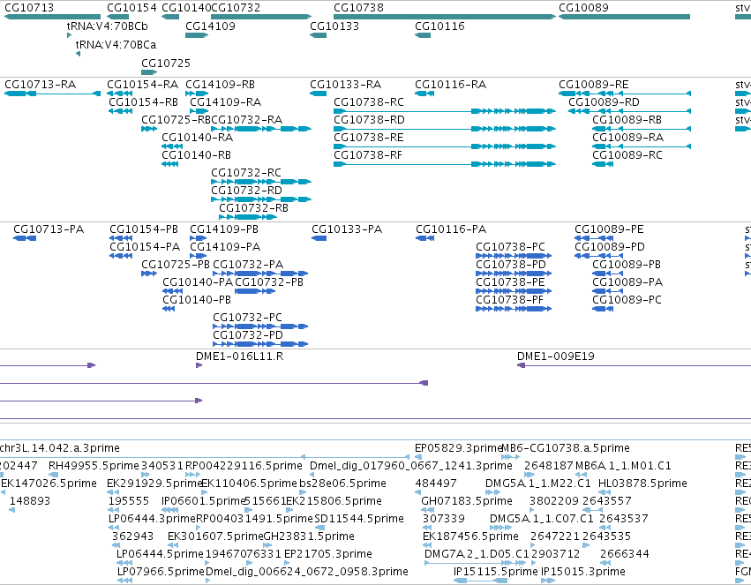The image size is (751, 585).
Task: Select transcript CG10732-RB
Action: (x=254, y=208)
